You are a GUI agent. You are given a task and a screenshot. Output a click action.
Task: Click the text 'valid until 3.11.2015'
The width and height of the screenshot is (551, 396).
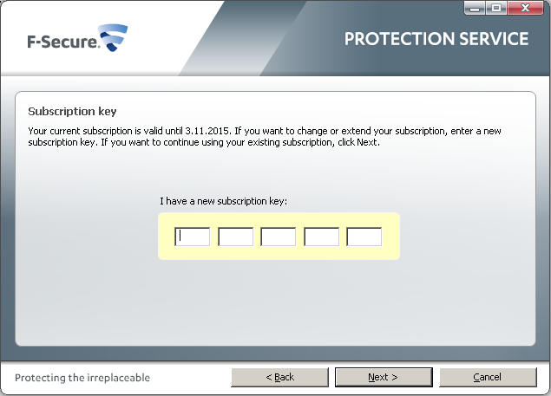[187, 131]
